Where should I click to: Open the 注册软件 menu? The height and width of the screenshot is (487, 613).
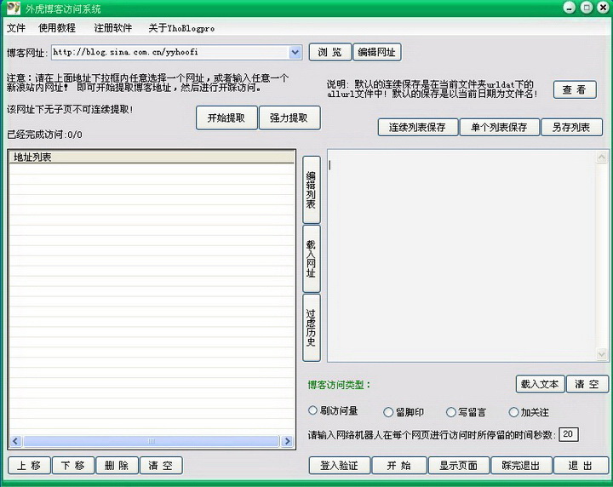[x=113, y=28]
